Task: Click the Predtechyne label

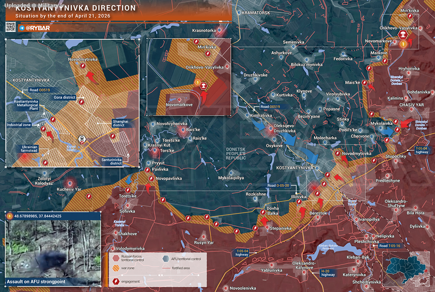Action: click(388, 181)
